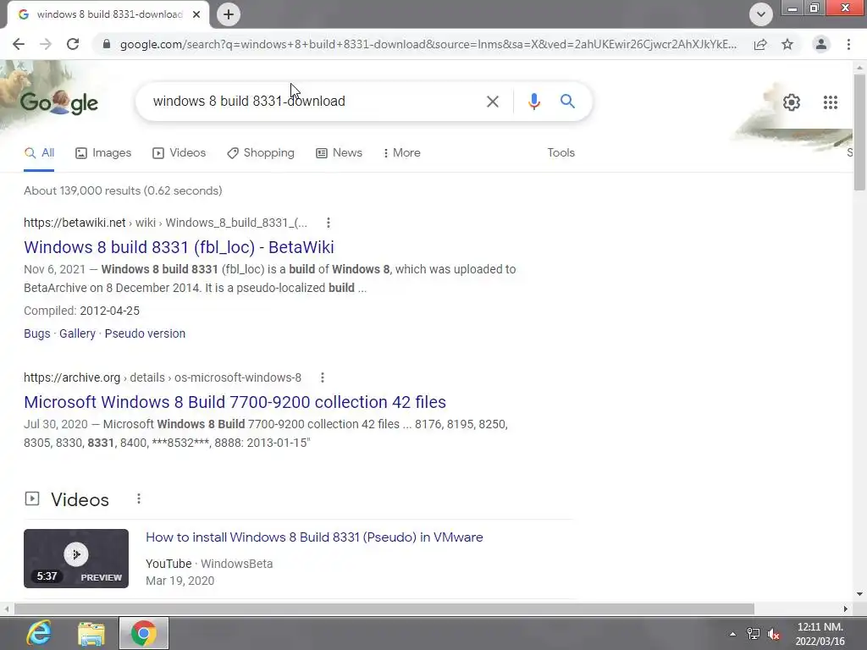Start voice search with the microphone
Image resolution: width=867 pixels, height=650 pixels.
533,102
